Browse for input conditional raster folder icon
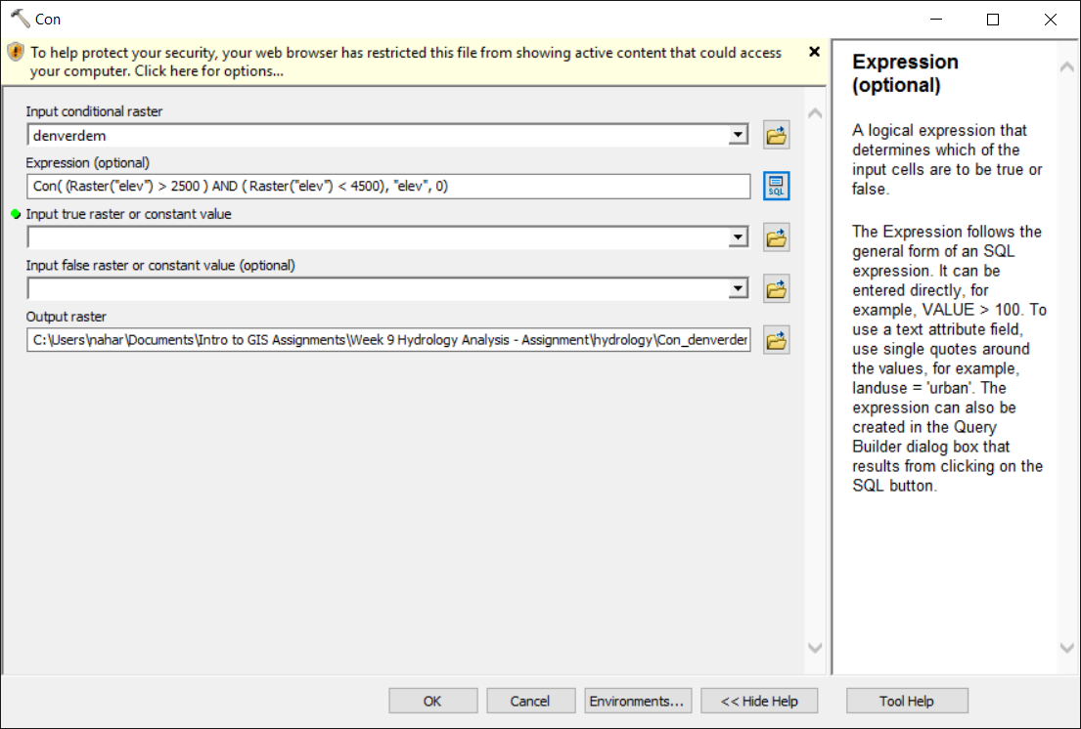The width and height of the screenshot is (1081, 729). coord(777,136)
